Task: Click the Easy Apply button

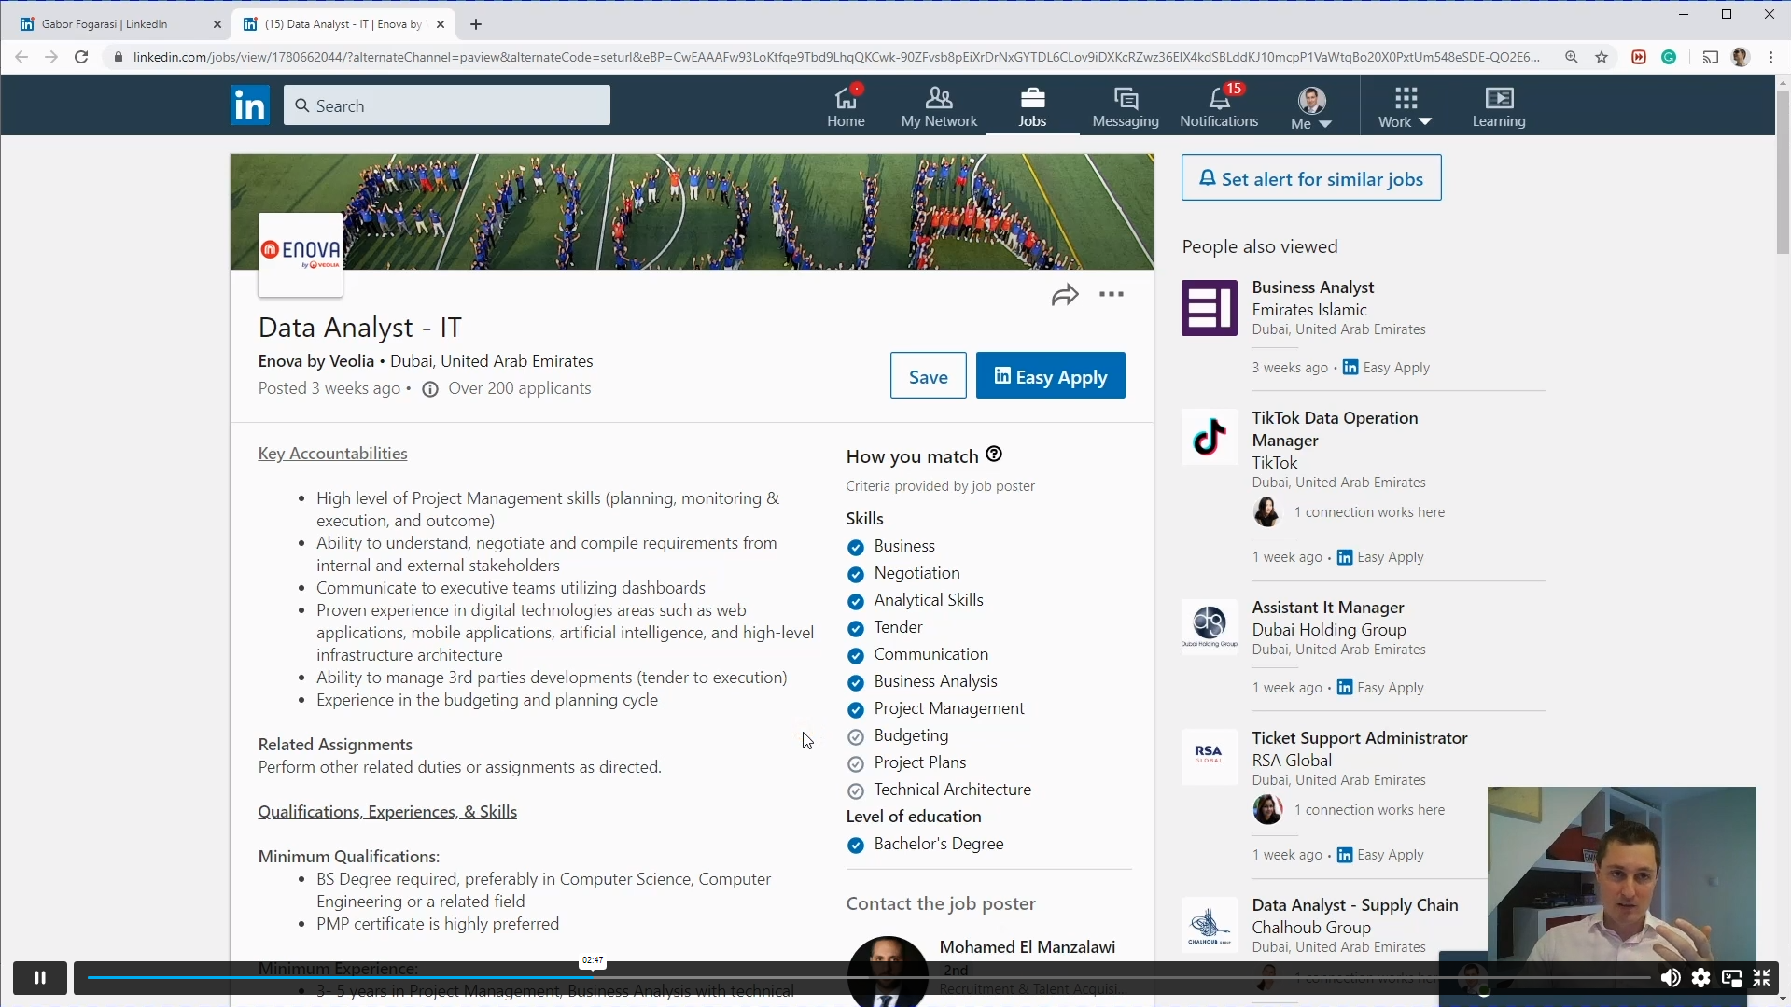Action: (x=1050, y=376)
